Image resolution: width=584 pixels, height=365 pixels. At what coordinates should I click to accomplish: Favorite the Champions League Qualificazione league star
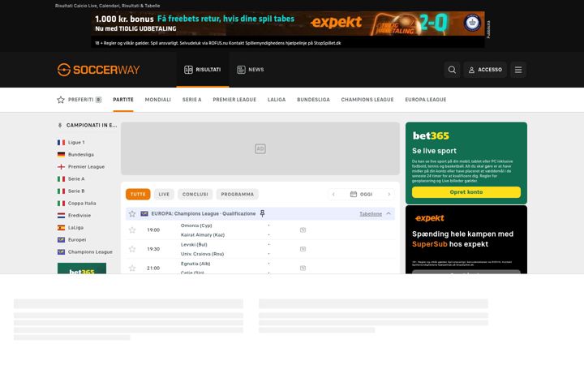point(132,214)
